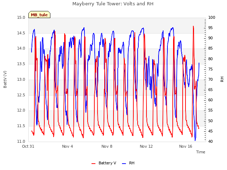Click the MB_tule annotation label
The height and width of the screenshot is (170, 227).
pos(39,15)
